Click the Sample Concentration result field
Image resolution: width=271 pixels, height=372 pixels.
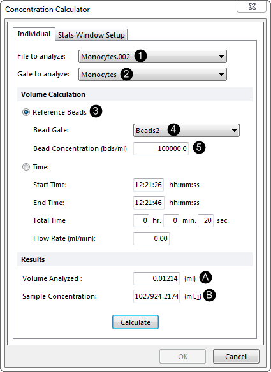click(156, 296)
